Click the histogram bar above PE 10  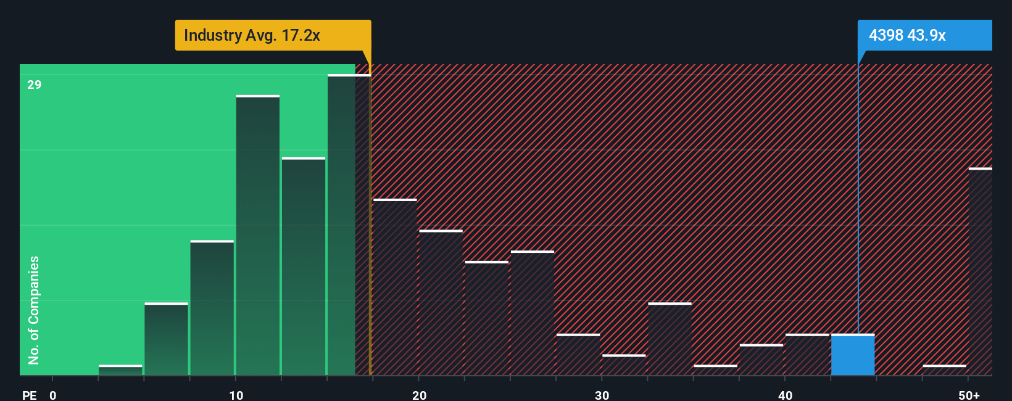[x=258, y=235]
